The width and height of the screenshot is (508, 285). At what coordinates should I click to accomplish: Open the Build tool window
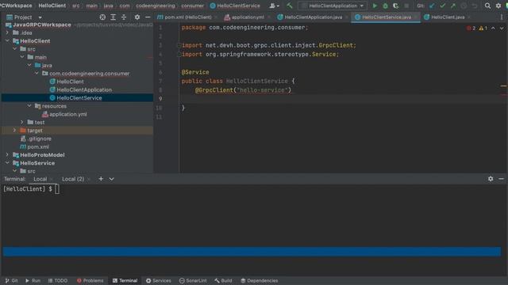[223, 280]
